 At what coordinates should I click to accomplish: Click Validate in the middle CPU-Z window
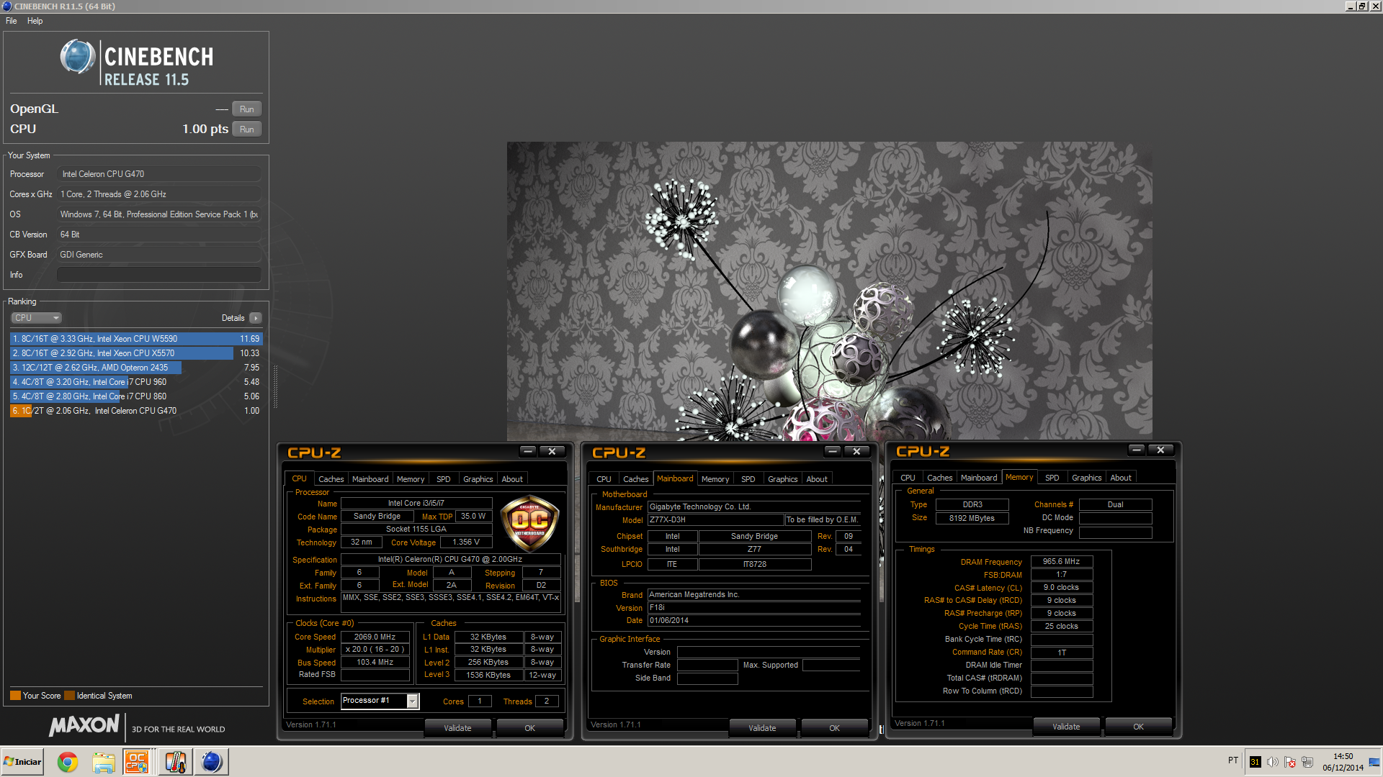pyautogui.click(x=762, y=728)
